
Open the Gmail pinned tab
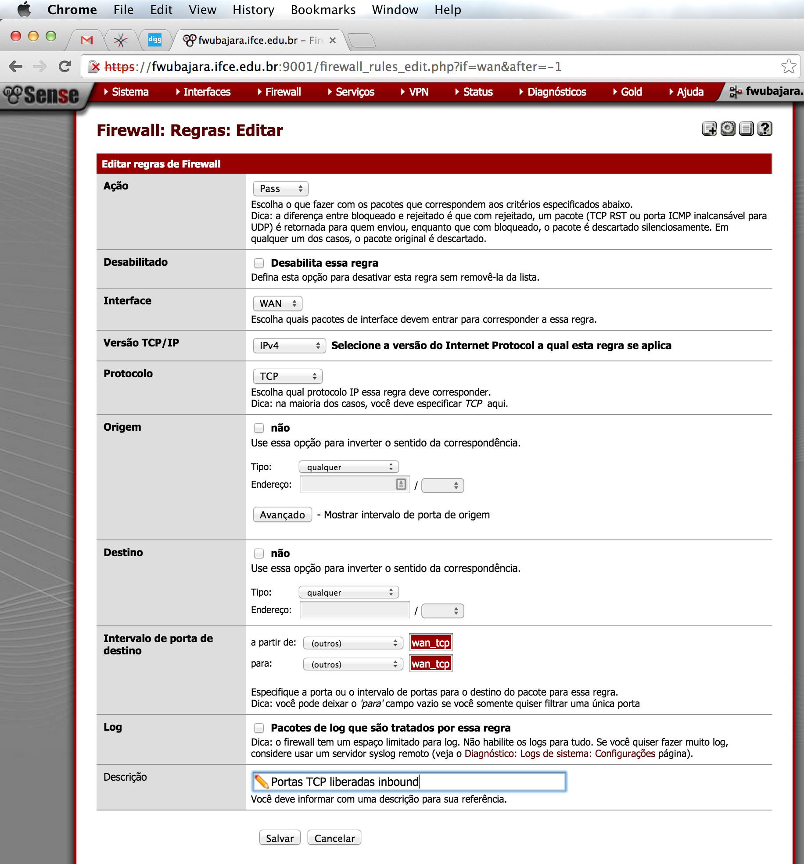pyautogui.click(x=87, y=40)
